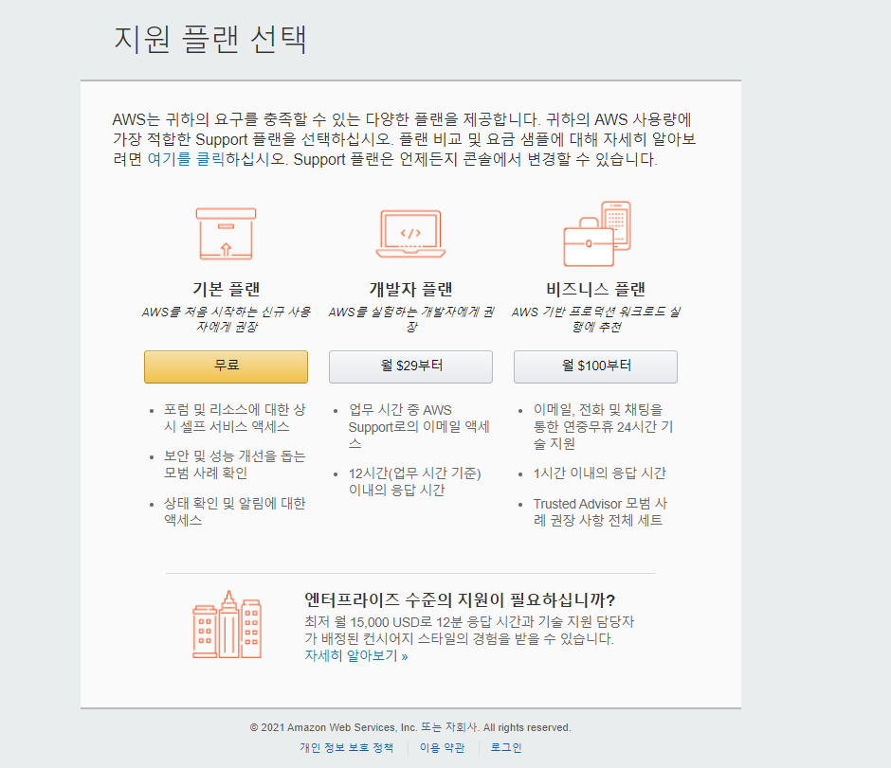This screenshot has height=768, width=891.
Task: Click the Basic plan box icon
Action: [226, 233]
